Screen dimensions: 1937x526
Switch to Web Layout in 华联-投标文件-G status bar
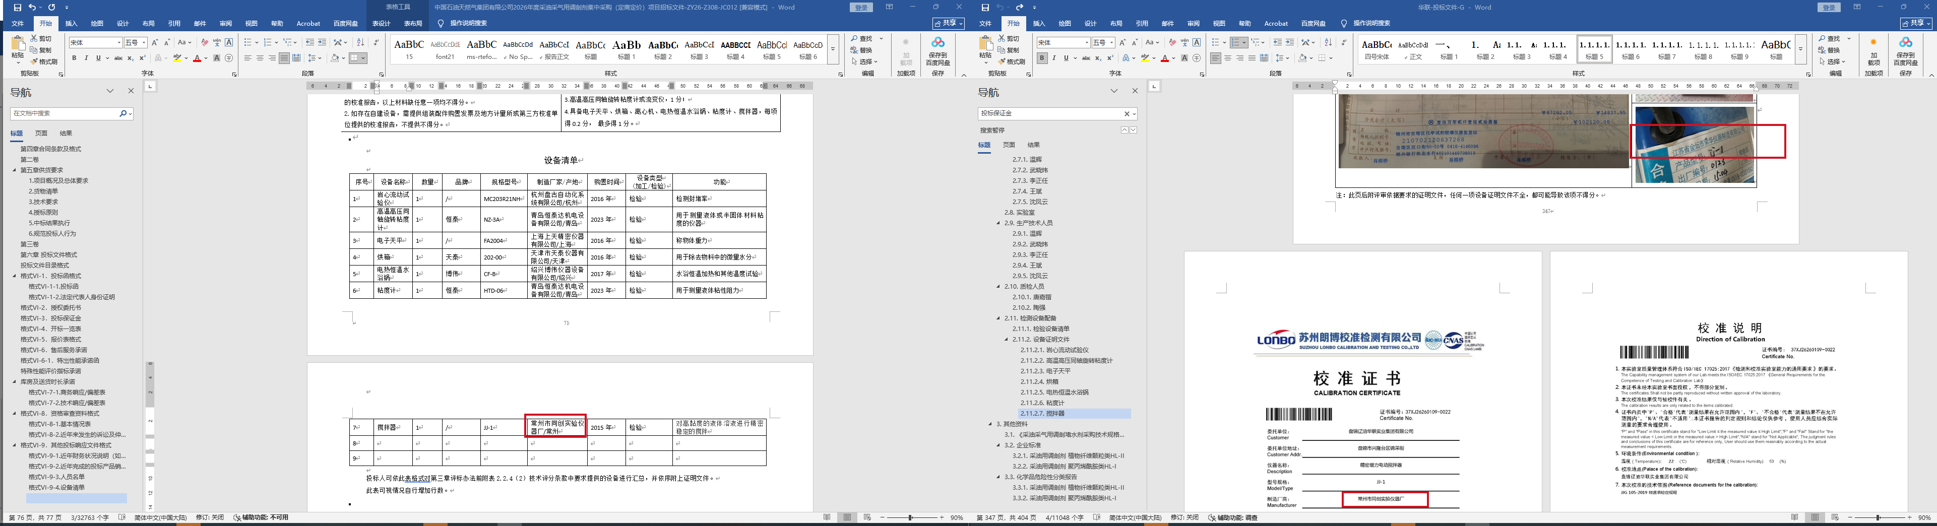click(x=1836, y=518)
